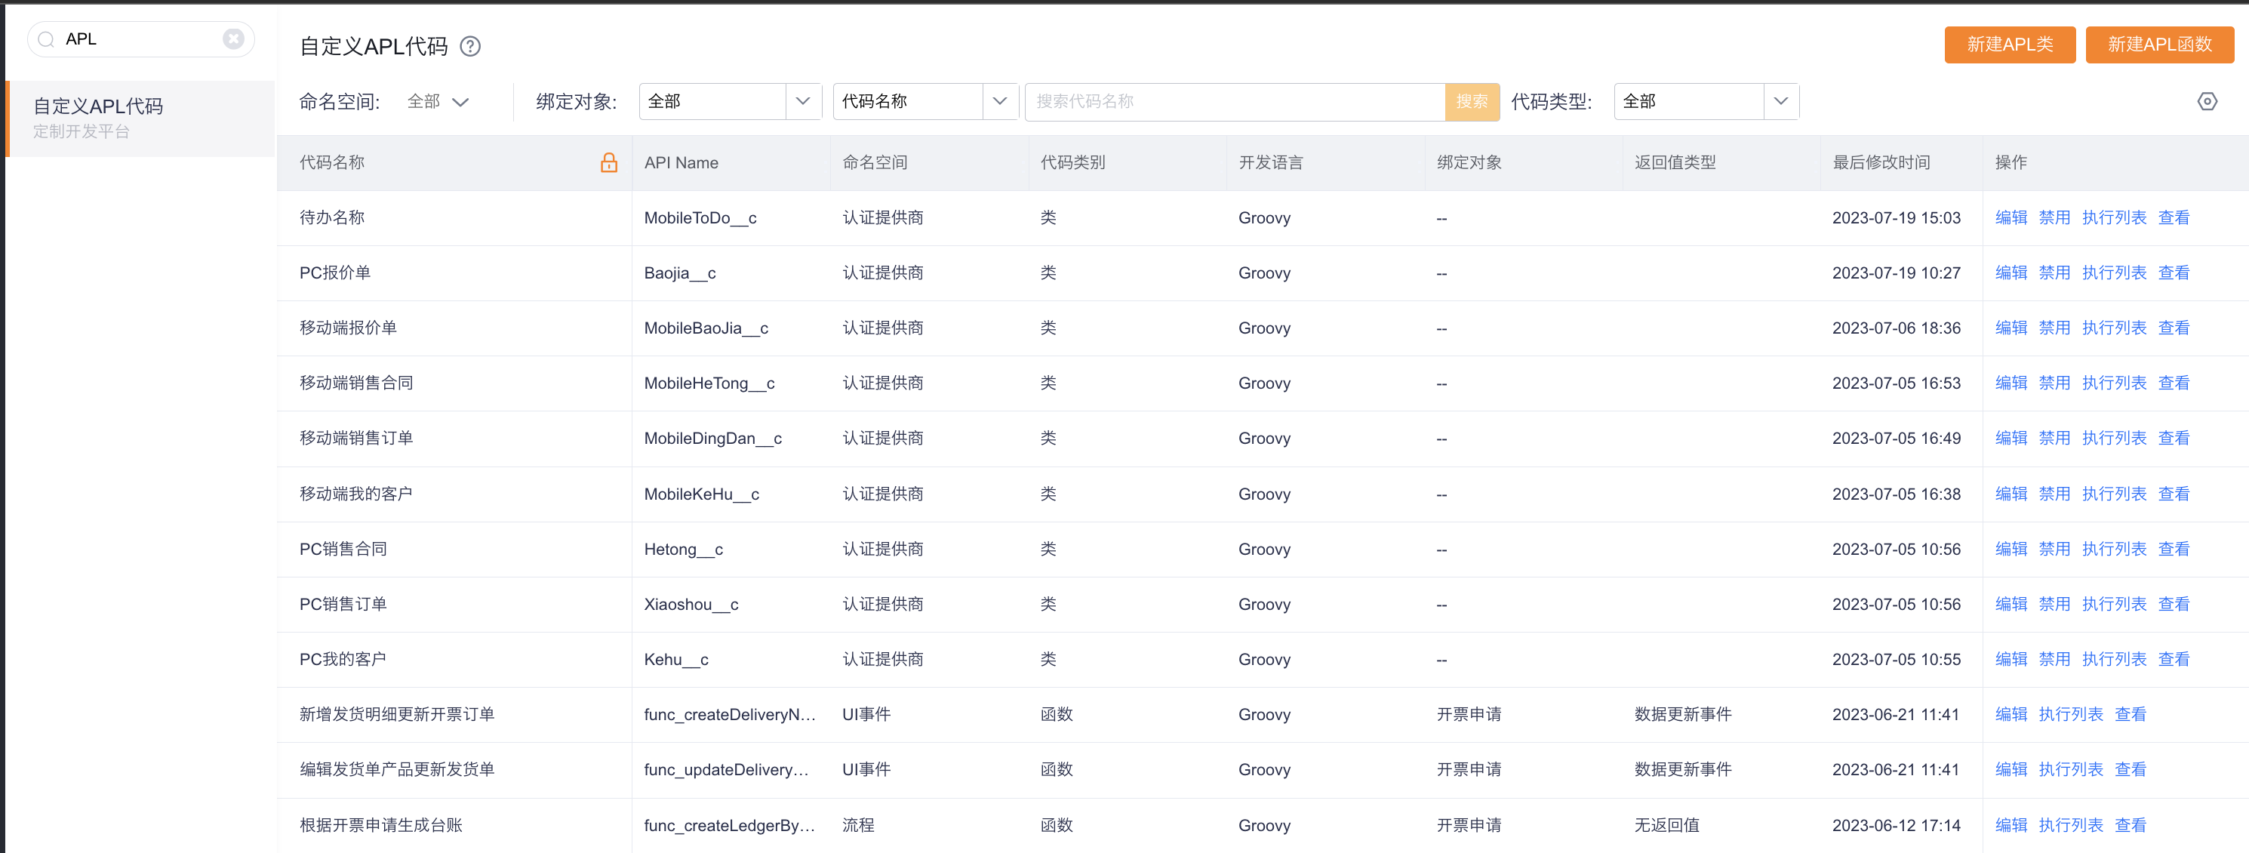This screenshot has height=853, width=2249.
Task: Open the 代码名称 search type dropdown
Action: point(925,101)
